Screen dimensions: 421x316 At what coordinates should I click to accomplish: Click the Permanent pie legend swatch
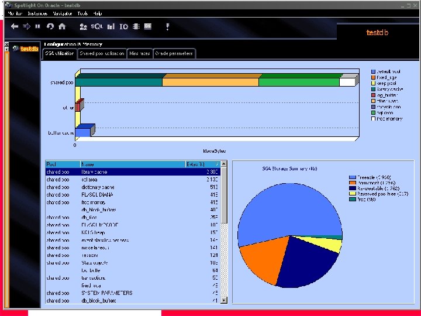click(x=352, y=183)
